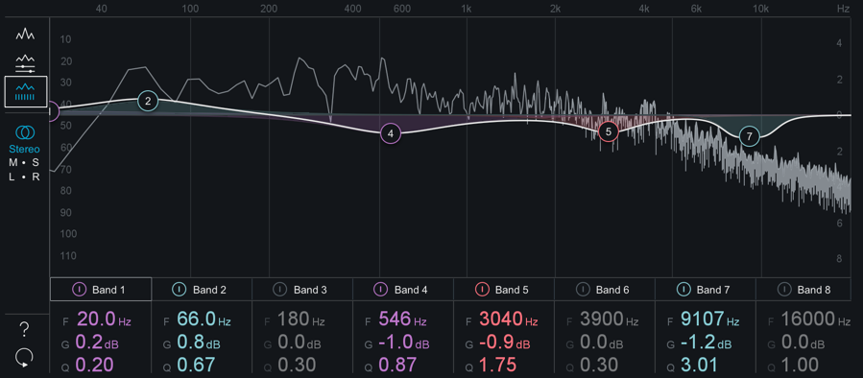Click Band 6 Q value 0.30

point(599,365)
